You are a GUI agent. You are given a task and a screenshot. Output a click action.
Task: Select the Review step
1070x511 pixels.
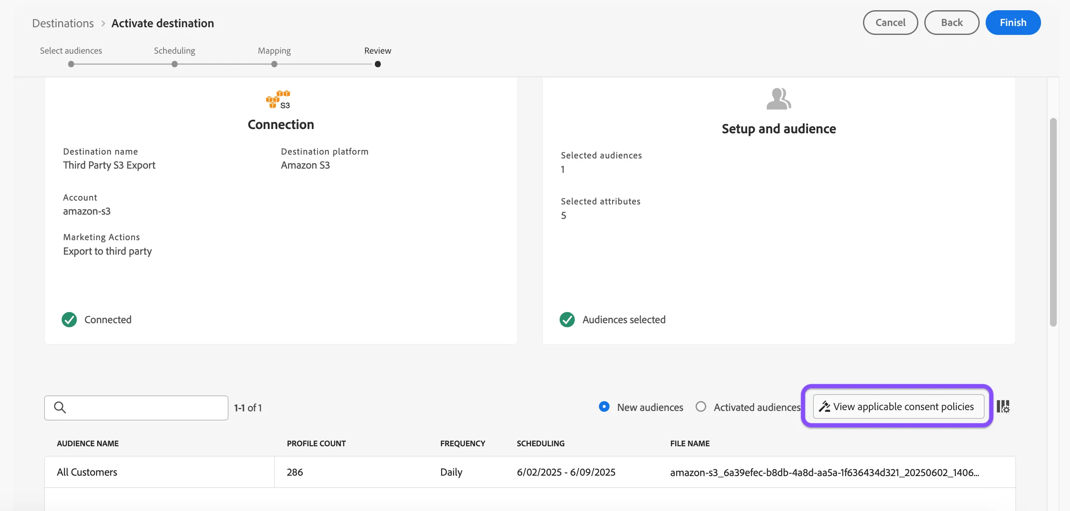(378, 56)
